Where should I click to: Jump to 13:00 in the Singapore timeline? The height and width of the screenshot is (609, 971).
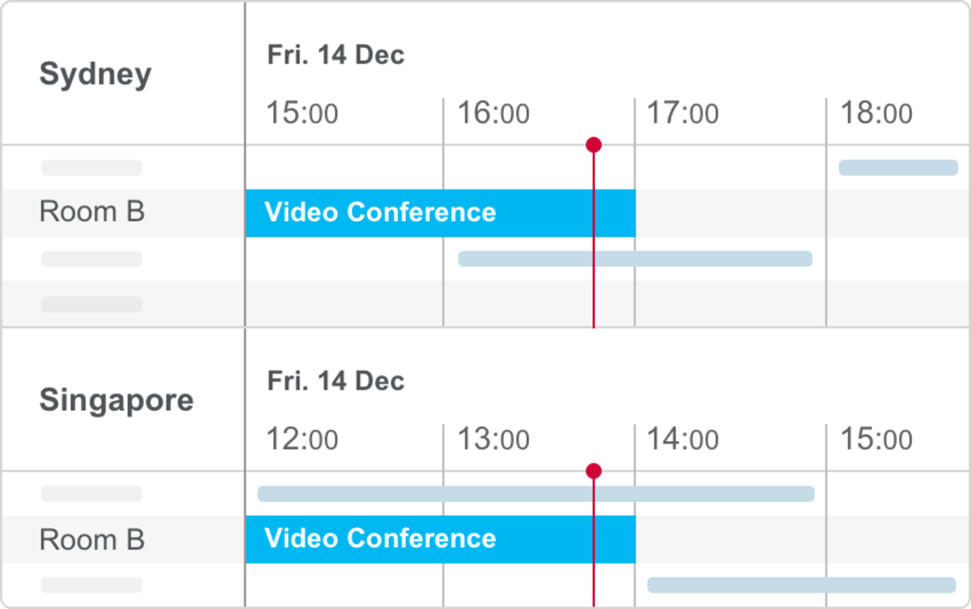pyautogui.click(x=493, y=440)
